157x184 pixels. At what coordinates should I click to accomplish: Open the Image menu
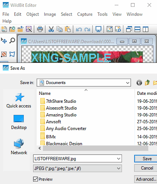coord(50,14)
